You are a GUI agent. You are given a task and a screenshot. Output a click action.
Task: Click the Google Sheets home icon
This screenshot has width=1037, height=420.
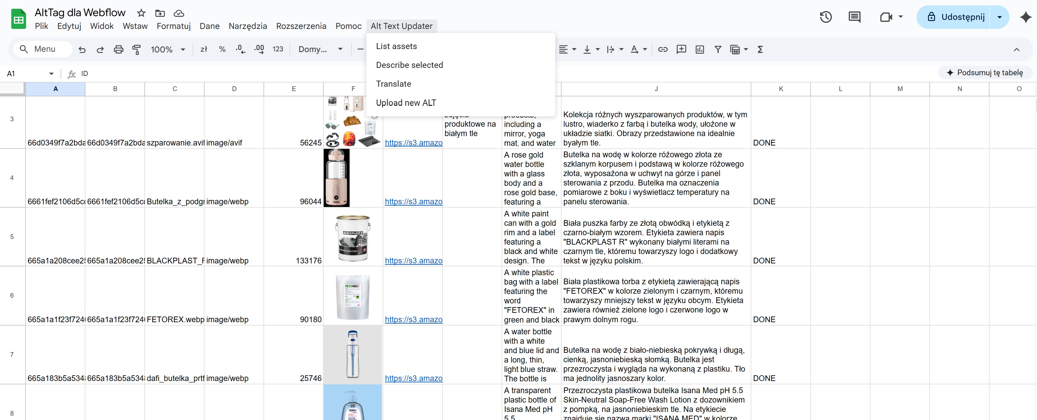19,18
